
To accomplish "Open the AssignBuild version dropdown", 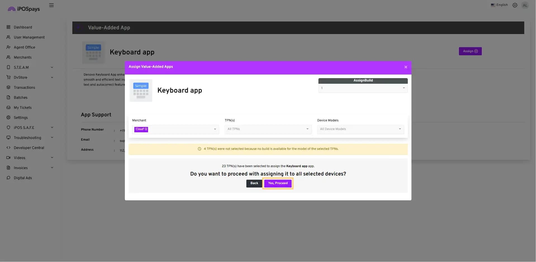I will click(363, 88).
